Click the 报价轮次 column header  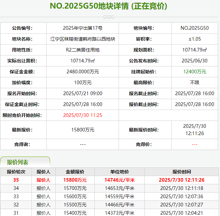point(16,172)
